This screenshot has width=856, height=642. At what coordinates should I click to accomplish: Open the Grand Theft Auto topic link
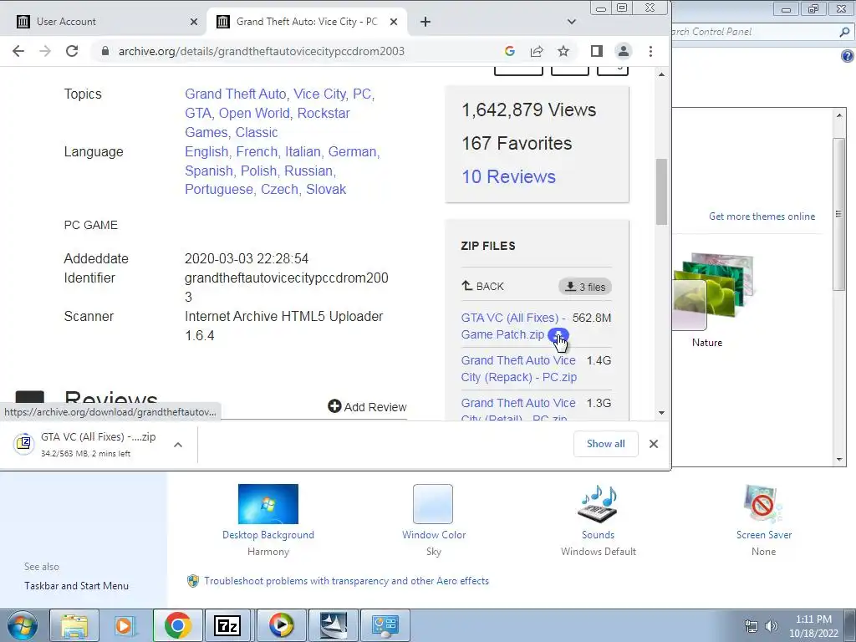[x=235, y=94]
